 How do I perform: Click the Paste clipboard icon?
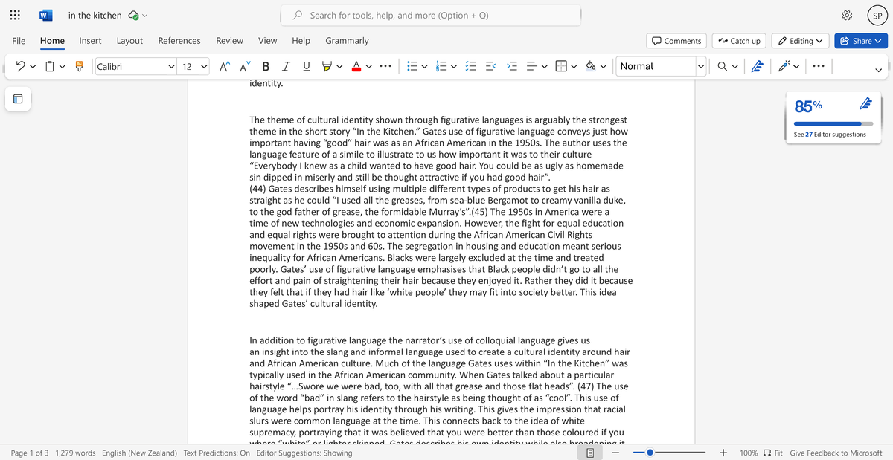tap(50, 66)
